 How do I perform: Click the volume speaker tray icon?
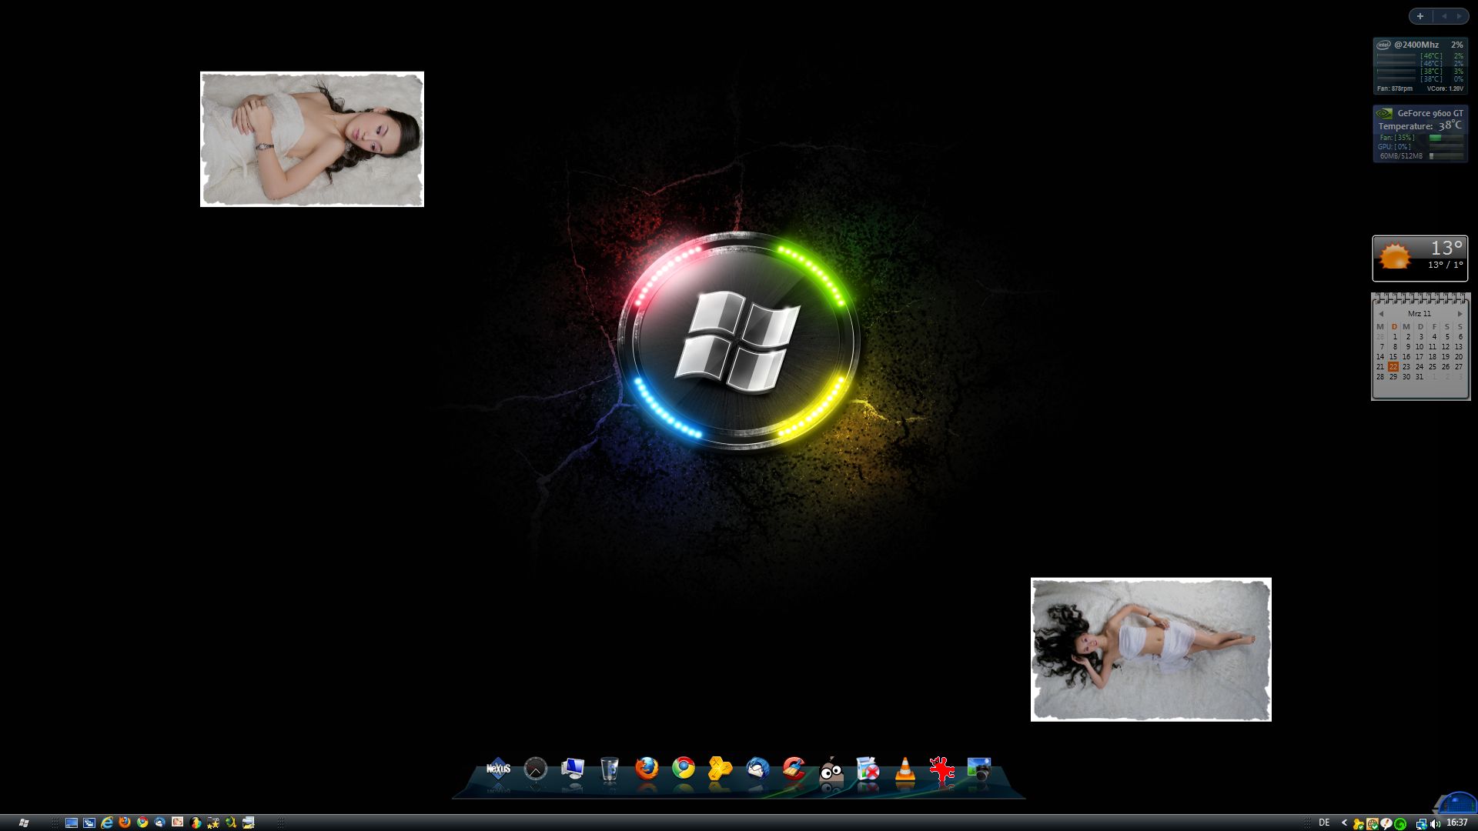point(1435,823)
